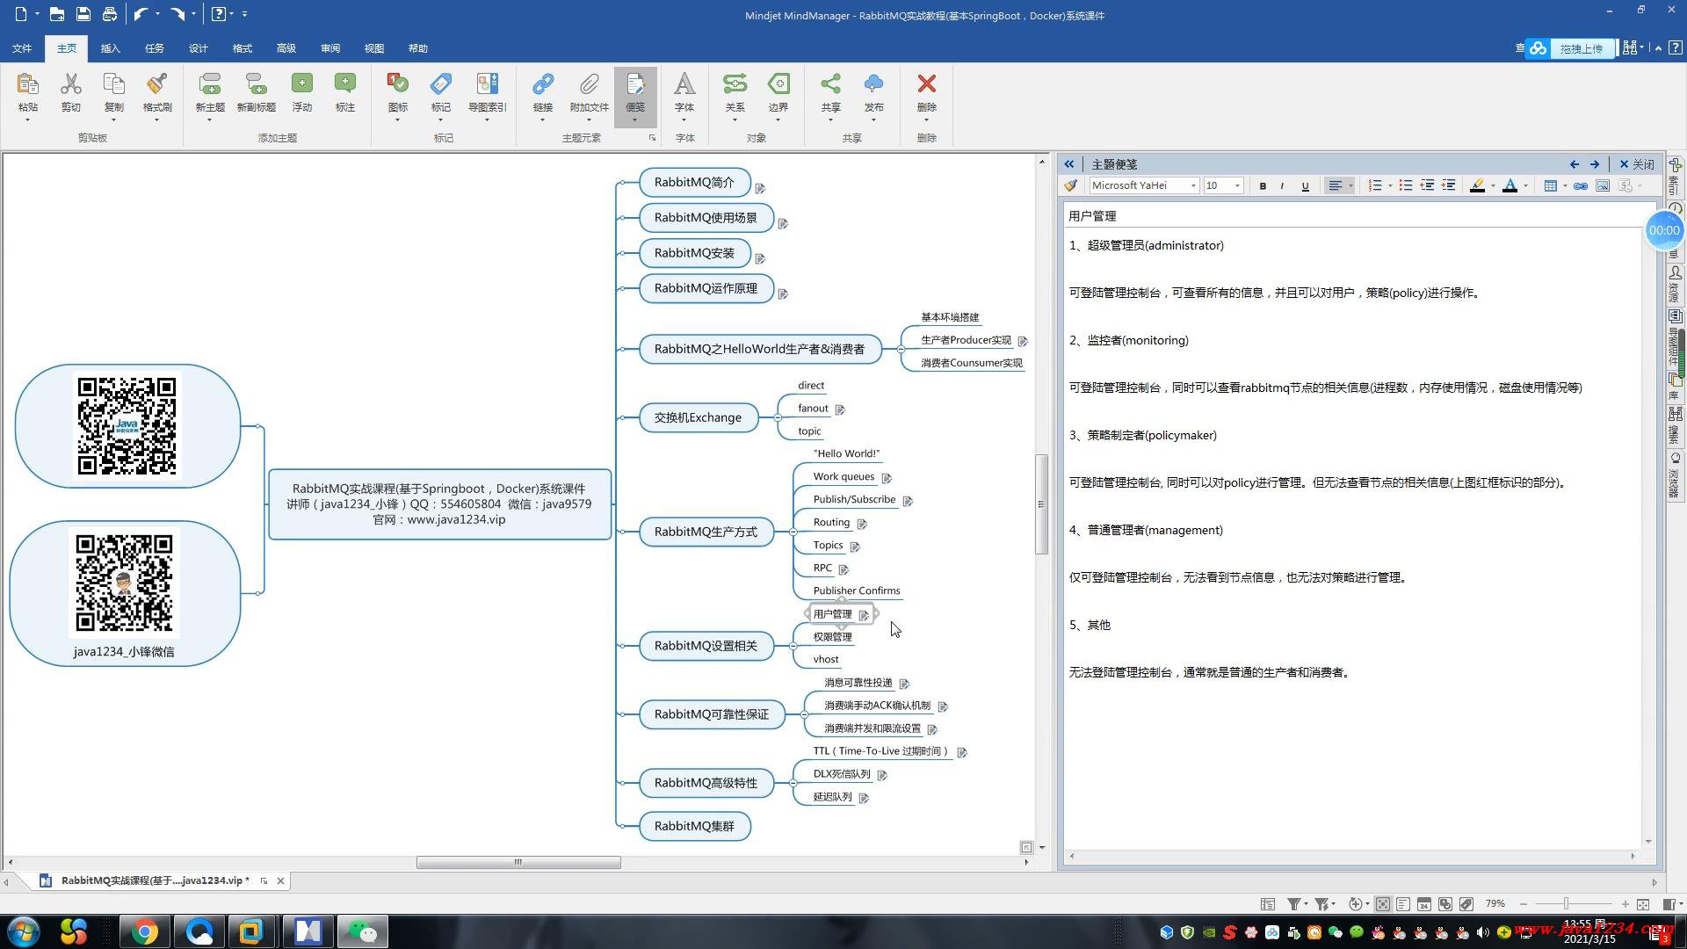1687x949 pixels.
Task: Collapse the 交换机Exchange branch
Action: [778, 417]
